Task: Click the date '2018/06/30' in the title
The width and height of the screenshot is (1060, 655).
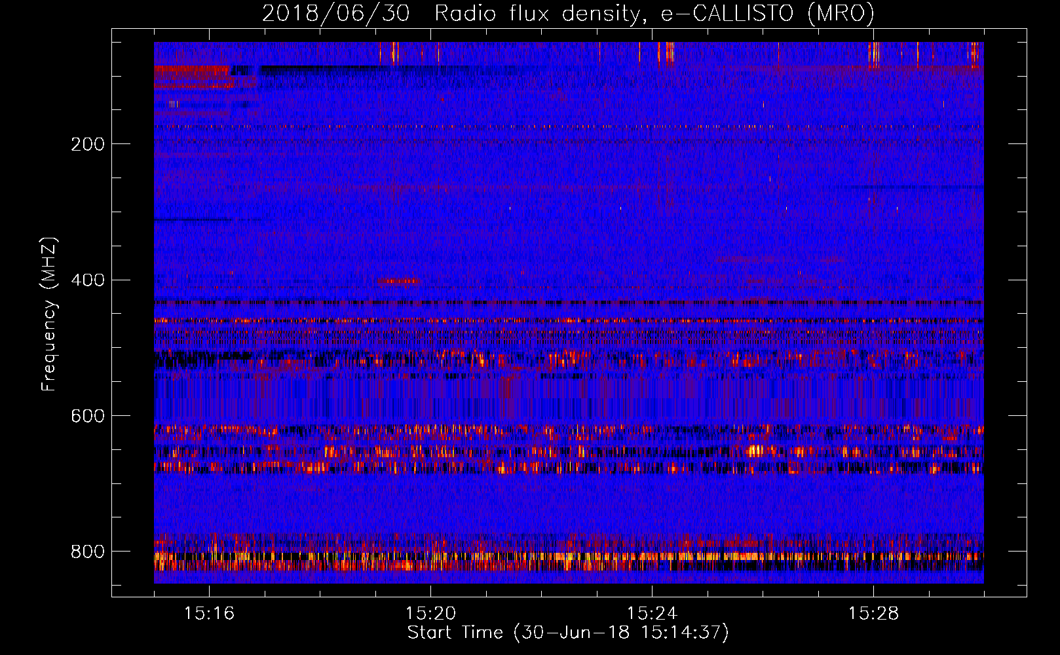Action: [x=335, y=13]
